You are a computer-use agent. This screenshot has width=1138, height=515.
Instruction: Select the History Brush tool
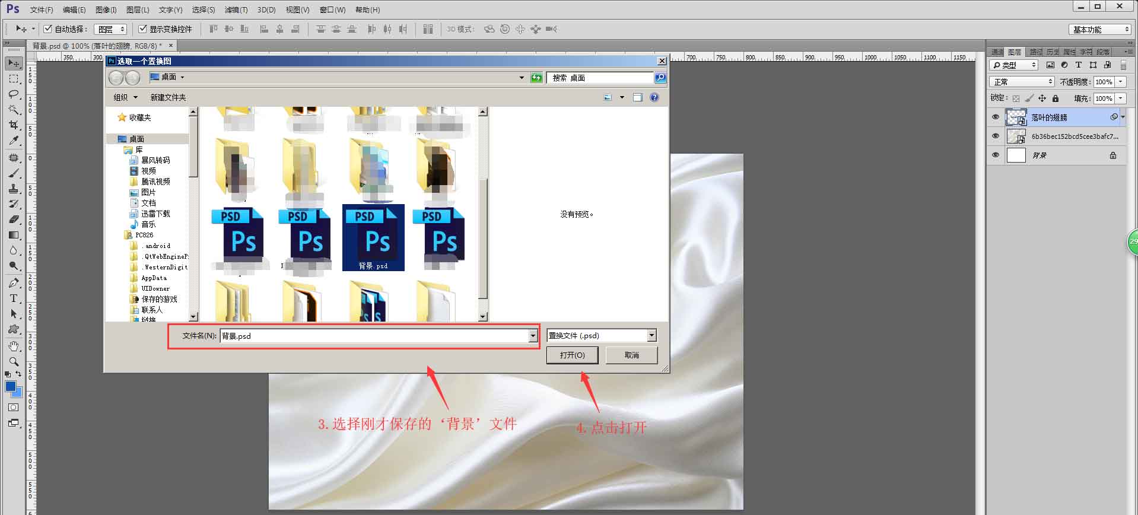pyautogui.click(x=14, y=204)
